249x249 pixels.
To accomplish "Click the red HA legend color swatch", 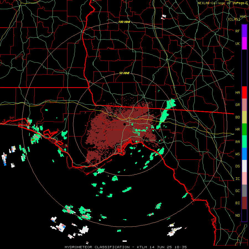I will 244,92.
